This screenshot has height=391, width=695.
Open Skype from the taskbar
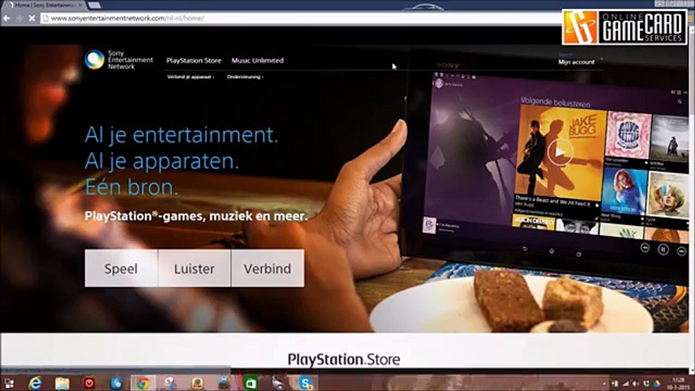click(x=305, y=383)
